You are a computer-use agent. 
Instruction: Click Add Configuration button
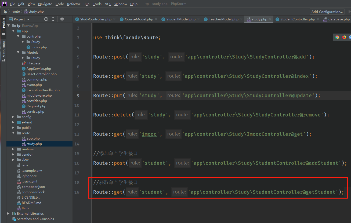point(327,12)
